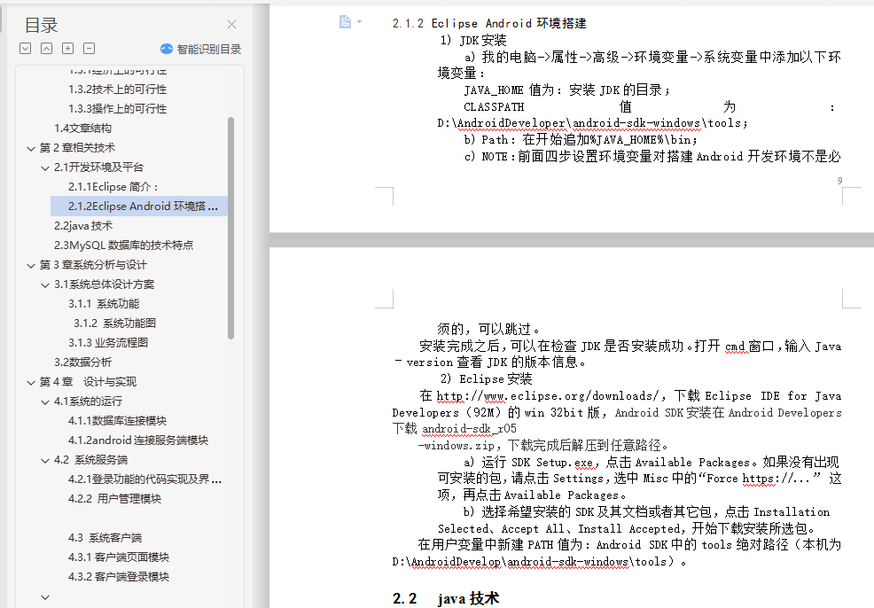Collapse the 4.1系统的运行 section

point(45,401)
